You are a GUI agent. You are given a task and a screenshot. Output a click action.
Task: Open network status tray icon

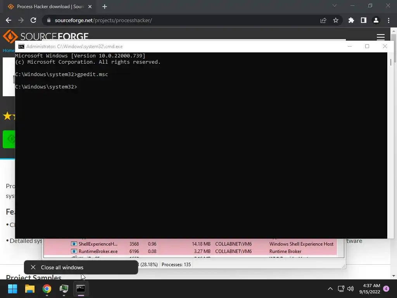(341, 289)
